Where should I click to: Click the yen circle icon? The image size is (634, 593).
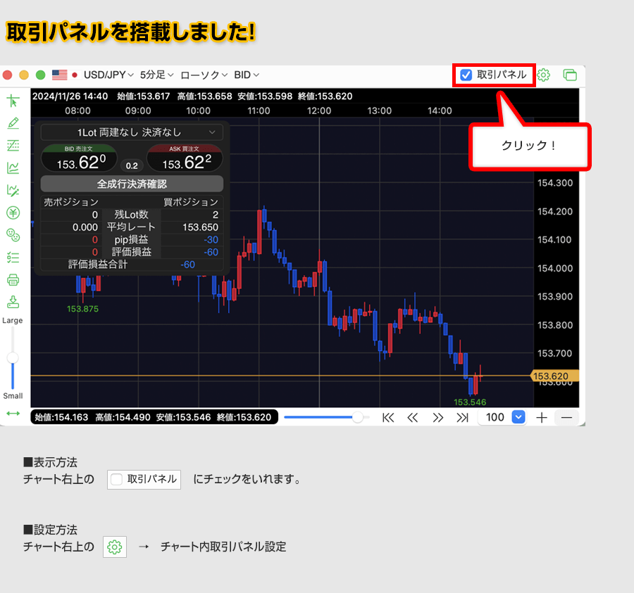coord(13,212)
